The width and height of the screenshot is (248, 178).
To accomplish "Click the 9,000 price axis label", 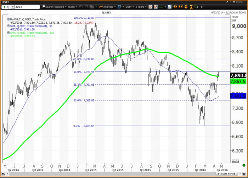I will 239,26.
